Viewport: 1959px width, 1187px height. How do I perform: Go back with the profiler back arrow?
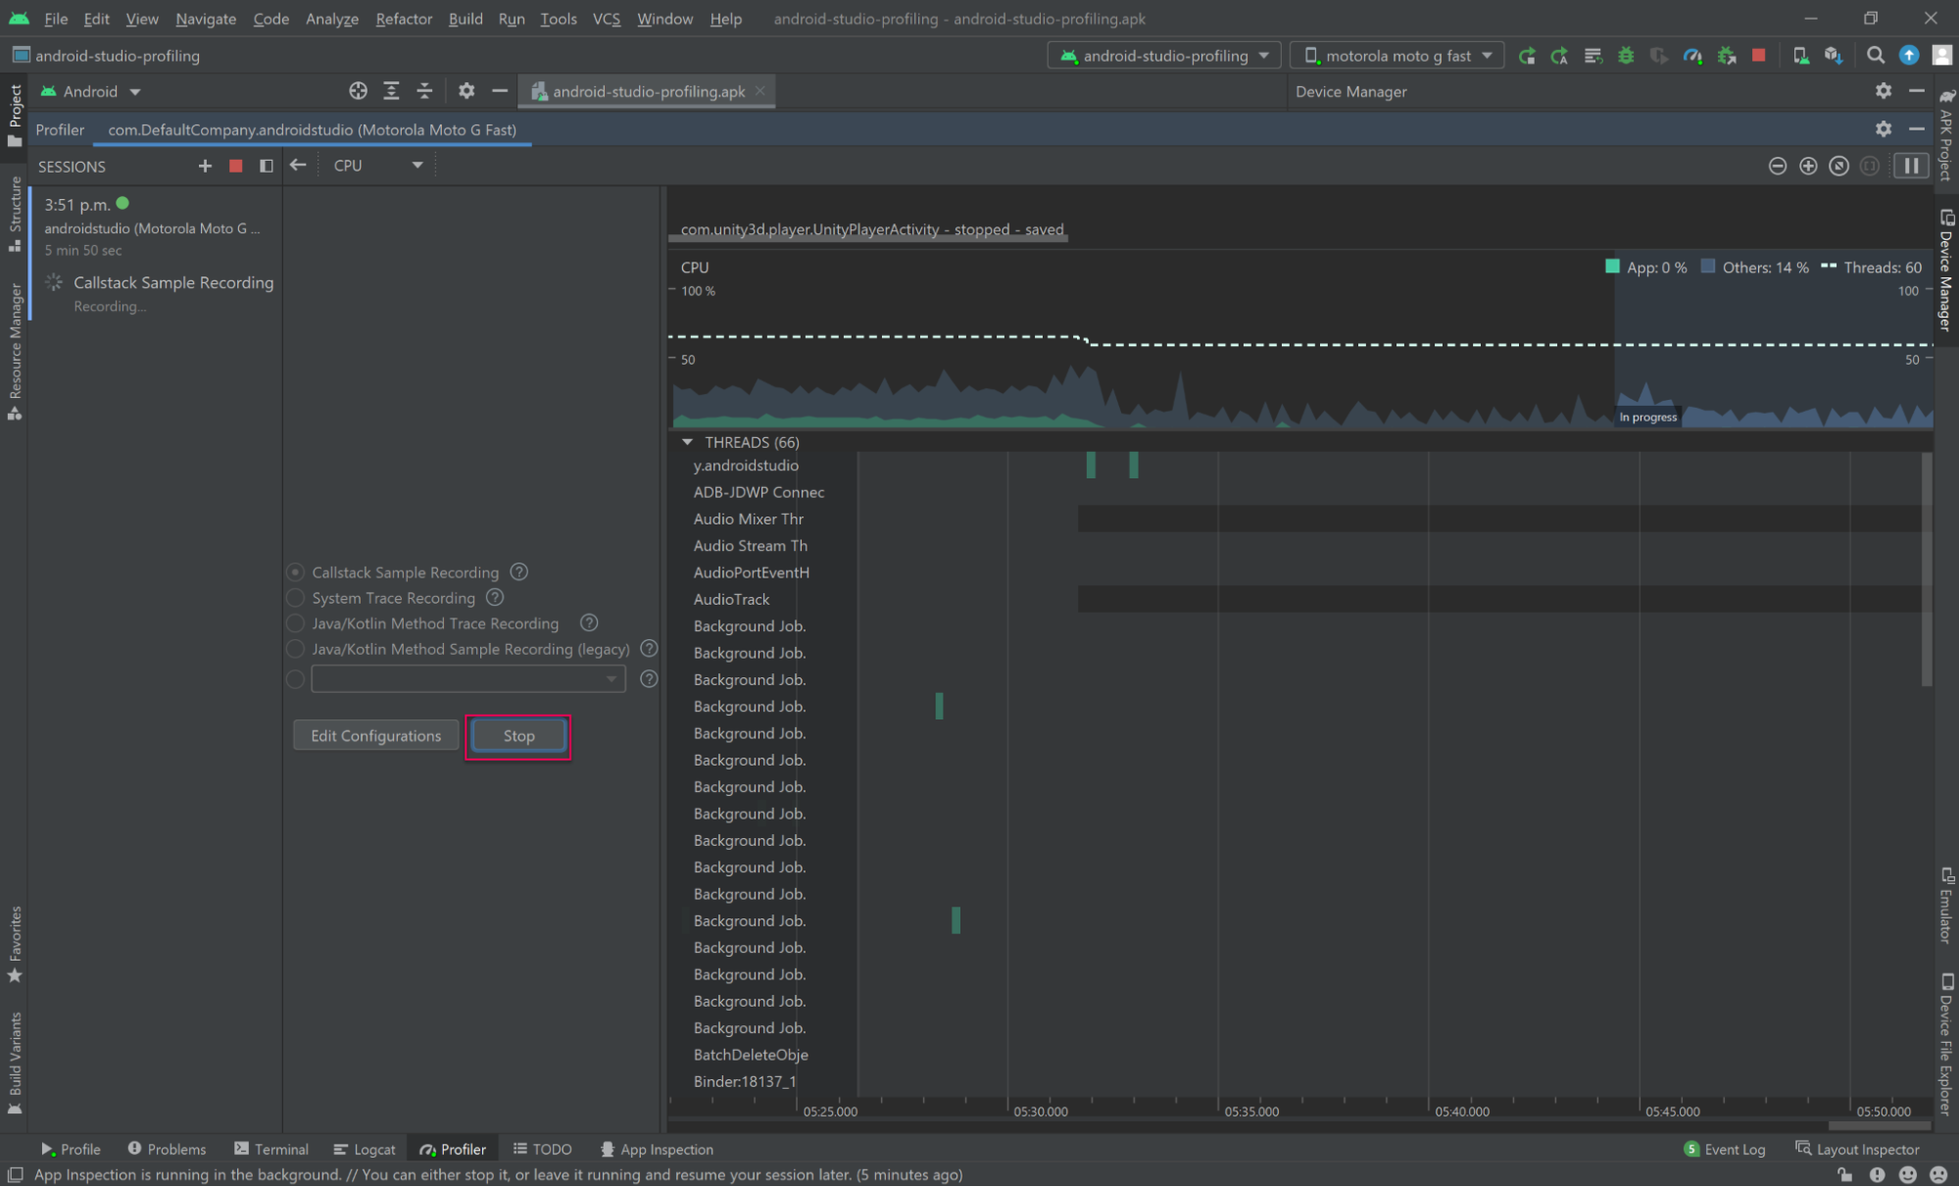pos(298,166)
